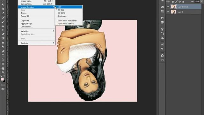Select the Horizontal Type tool
Viewport: 204px width, 115px height.
[x=3, y=55]
